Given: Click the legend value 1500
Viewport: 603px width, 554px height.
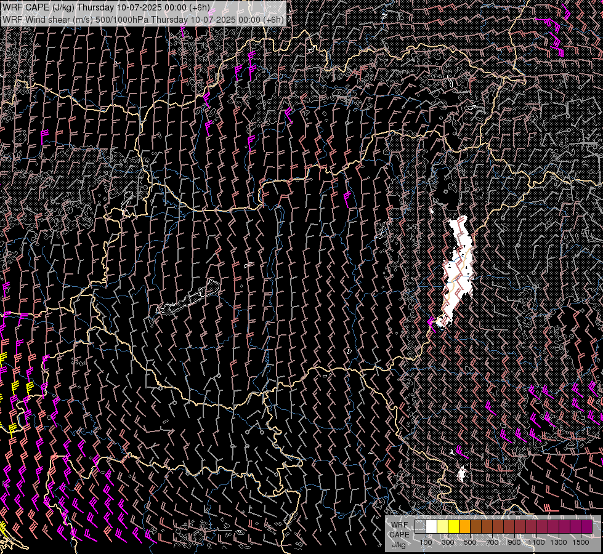Looking at the screenshot, I should point(581,542).
